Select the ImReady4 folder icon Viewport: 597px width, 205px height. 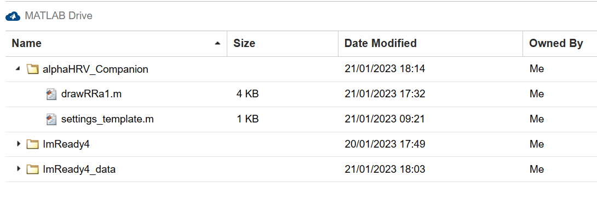[33, 144]
